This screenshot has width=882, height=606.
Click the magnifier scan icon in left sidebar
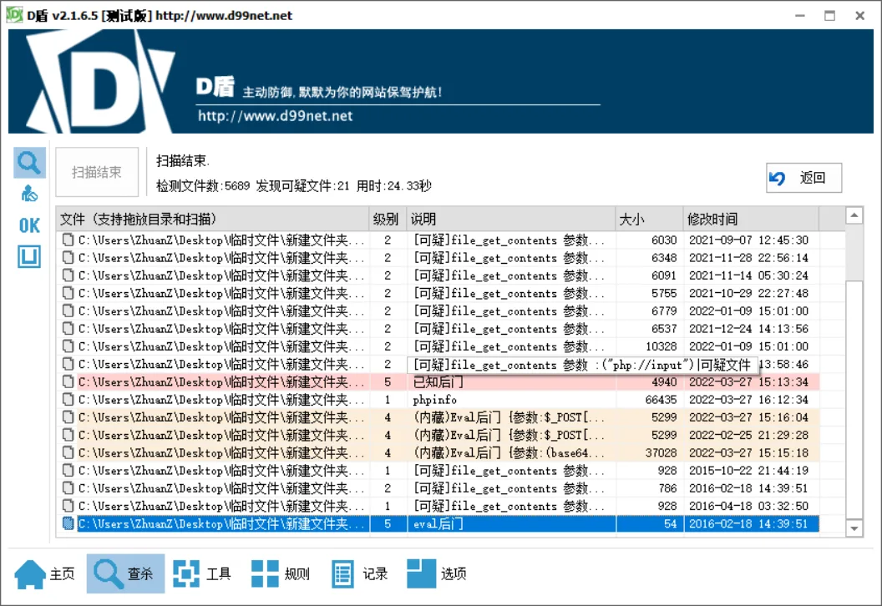[x=29, y=162]
